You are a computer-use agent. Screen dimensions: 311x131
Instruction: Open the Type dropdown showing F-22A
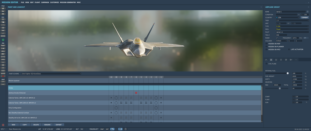coord(292,26)
